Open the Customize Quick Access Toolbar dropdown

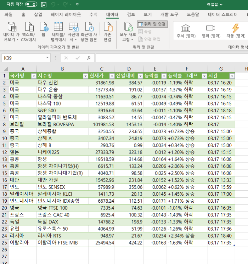pos(77,4)
